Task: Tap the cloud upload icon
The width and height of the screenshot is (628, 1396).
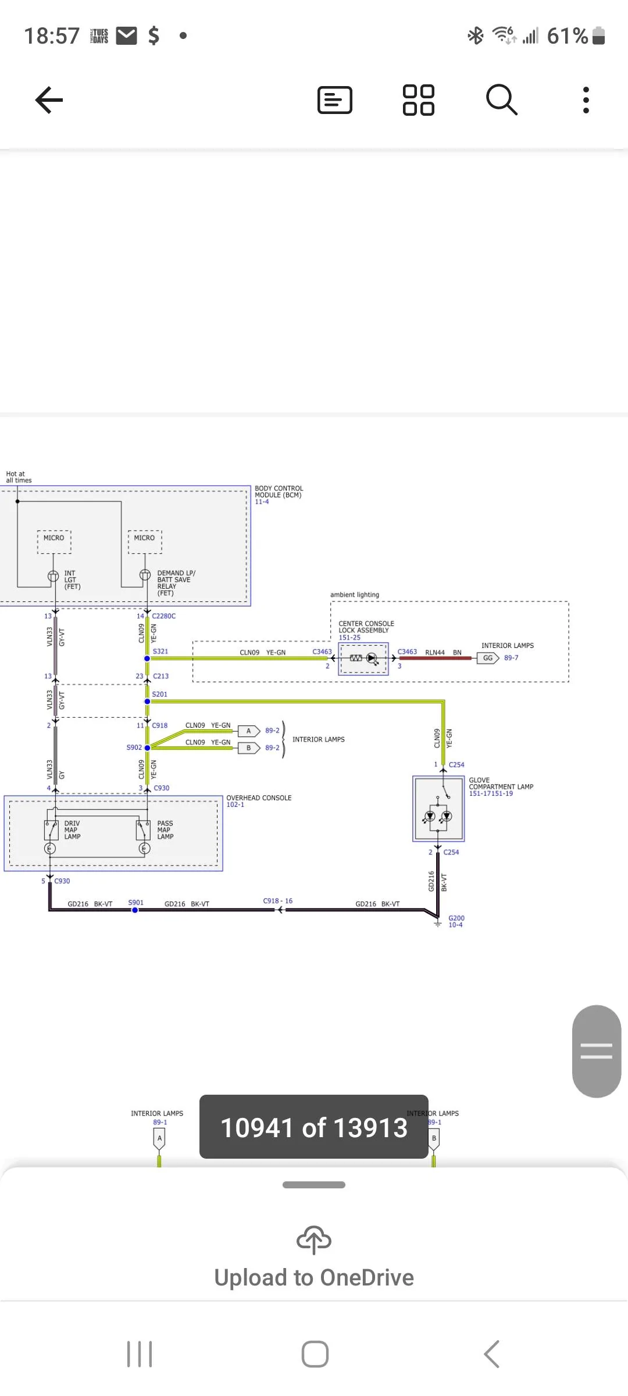Action: (314, 1240)
